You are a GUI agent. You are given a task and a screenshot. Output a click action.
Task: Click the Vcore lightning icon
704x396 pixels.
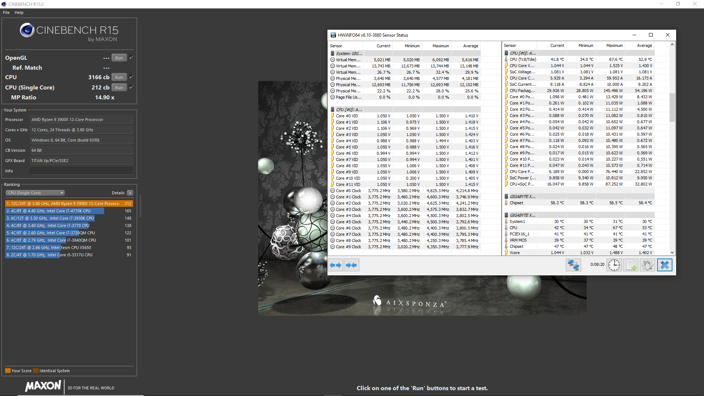coord(506,253)
